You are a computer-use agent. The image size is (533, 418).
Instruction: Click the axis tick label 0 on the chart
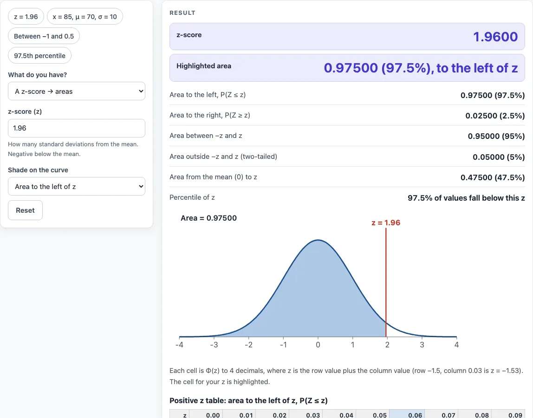(x=318, y=345)
